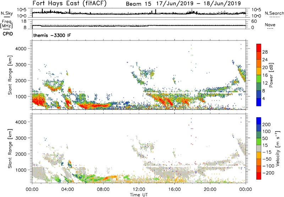Click the 'Freq. [MHz]' axis label
Viewport: 284px width, 197px height.
tap(6, 24)
